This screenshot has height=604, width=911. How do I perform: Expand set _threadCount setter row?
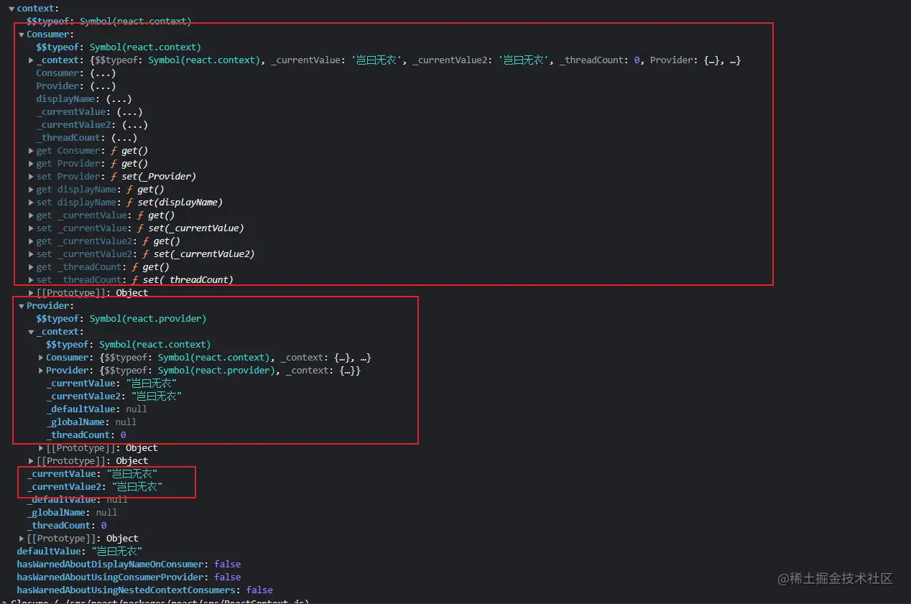tap(31, 280)
